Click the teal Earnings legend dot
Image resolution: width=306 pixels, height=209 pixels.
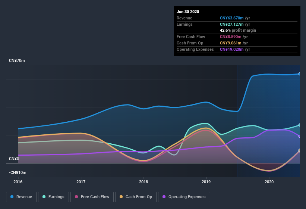[x=44, y=197]
